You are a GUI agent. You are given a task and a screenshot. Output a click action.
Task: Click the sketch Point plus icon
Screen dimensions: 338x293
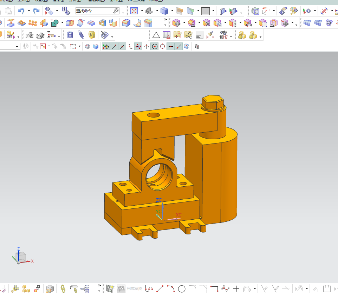(236, 289)
